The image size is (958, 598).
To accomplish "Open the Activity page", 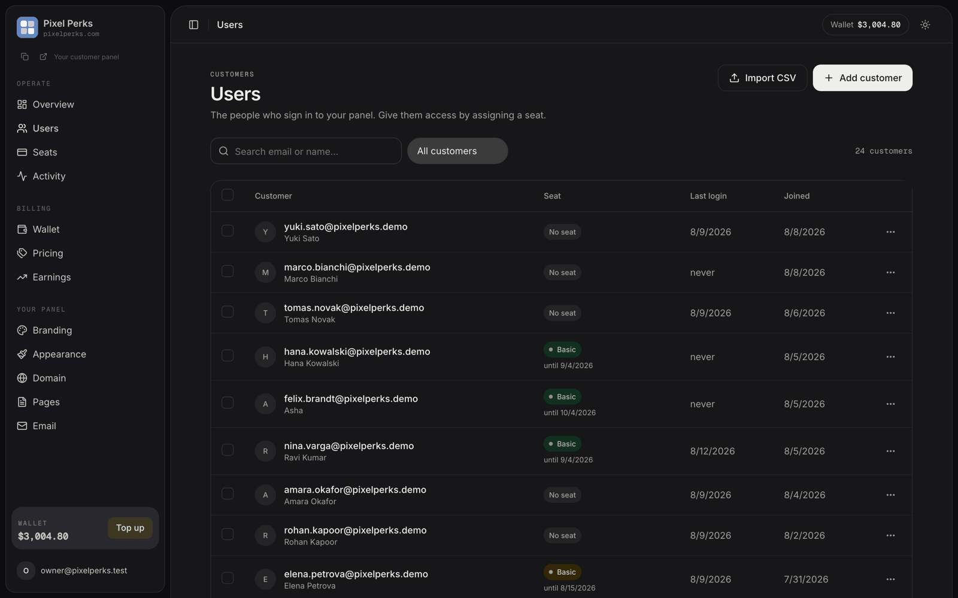I will coord(85,176).
